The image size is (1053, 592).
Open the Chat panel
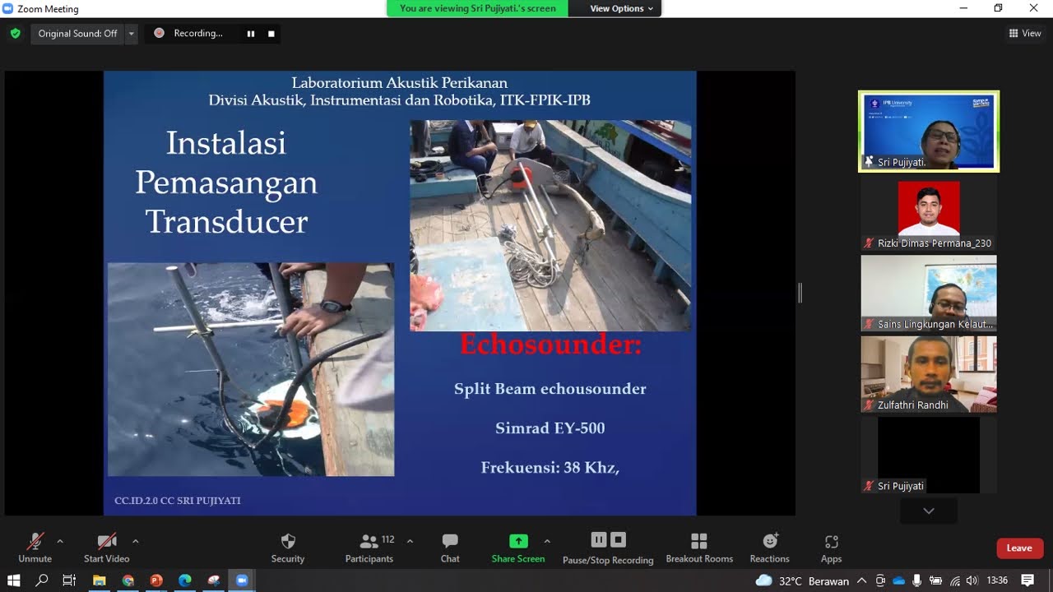coord(450,548)
